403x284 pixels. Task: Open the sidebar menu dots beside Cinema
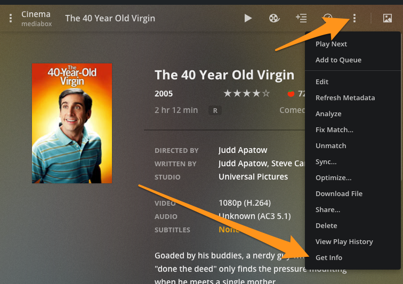click(11, 18)
